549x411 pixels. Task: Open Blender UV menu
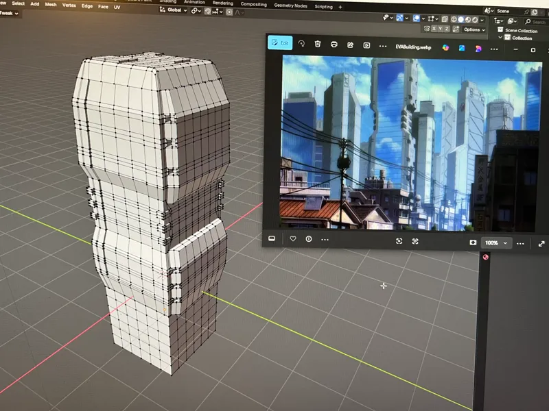117,7
